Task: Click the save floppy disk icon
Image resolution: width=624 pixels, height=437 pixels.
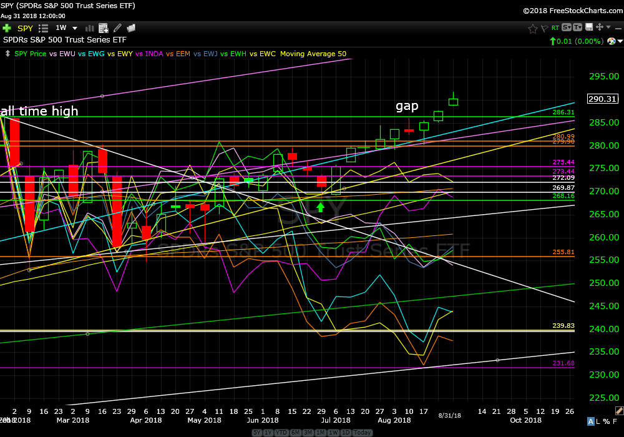Action: (588, 28)
